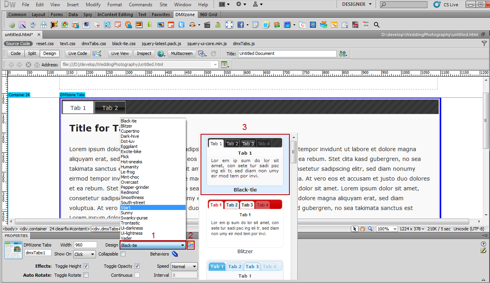
Task: Choose the Black-tie design thumbnail
Action: click(245, 164)
